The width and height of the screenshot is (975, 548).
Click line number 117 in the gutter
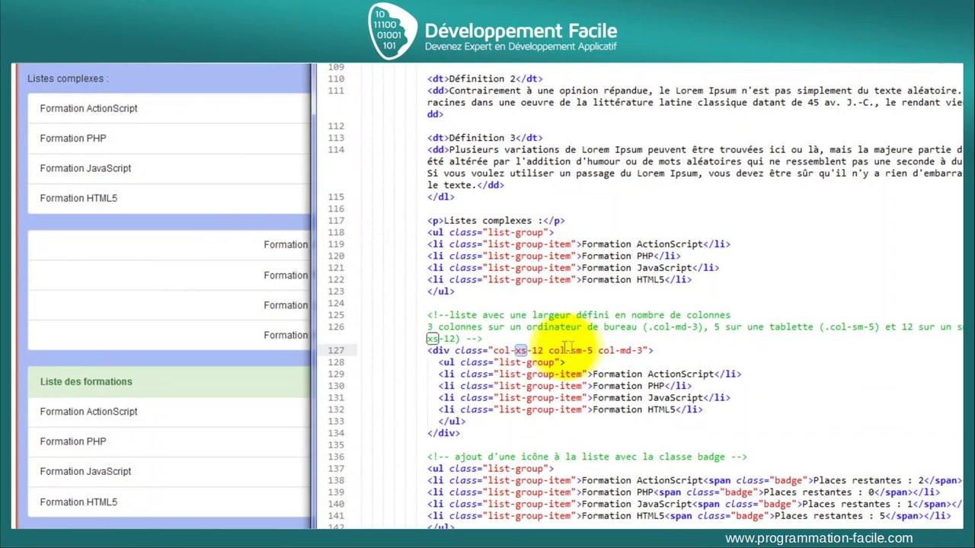coord(336,221)
